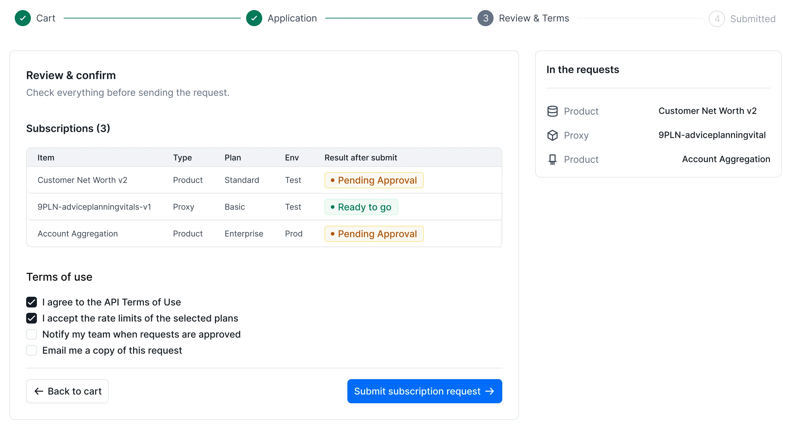Screen dimensions: 798x432
Task: Click the 'Subscriptions (3)' heading
Action: [68, 128]
